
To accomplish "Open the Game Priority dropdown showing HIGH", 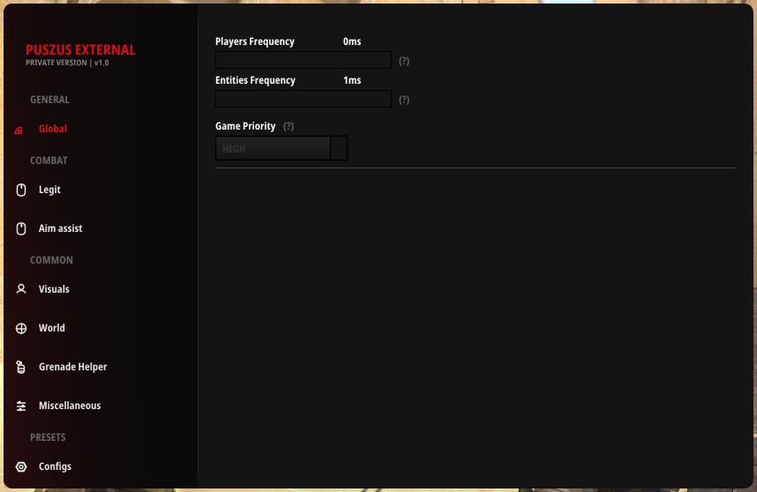I will [x=273, y=148].
